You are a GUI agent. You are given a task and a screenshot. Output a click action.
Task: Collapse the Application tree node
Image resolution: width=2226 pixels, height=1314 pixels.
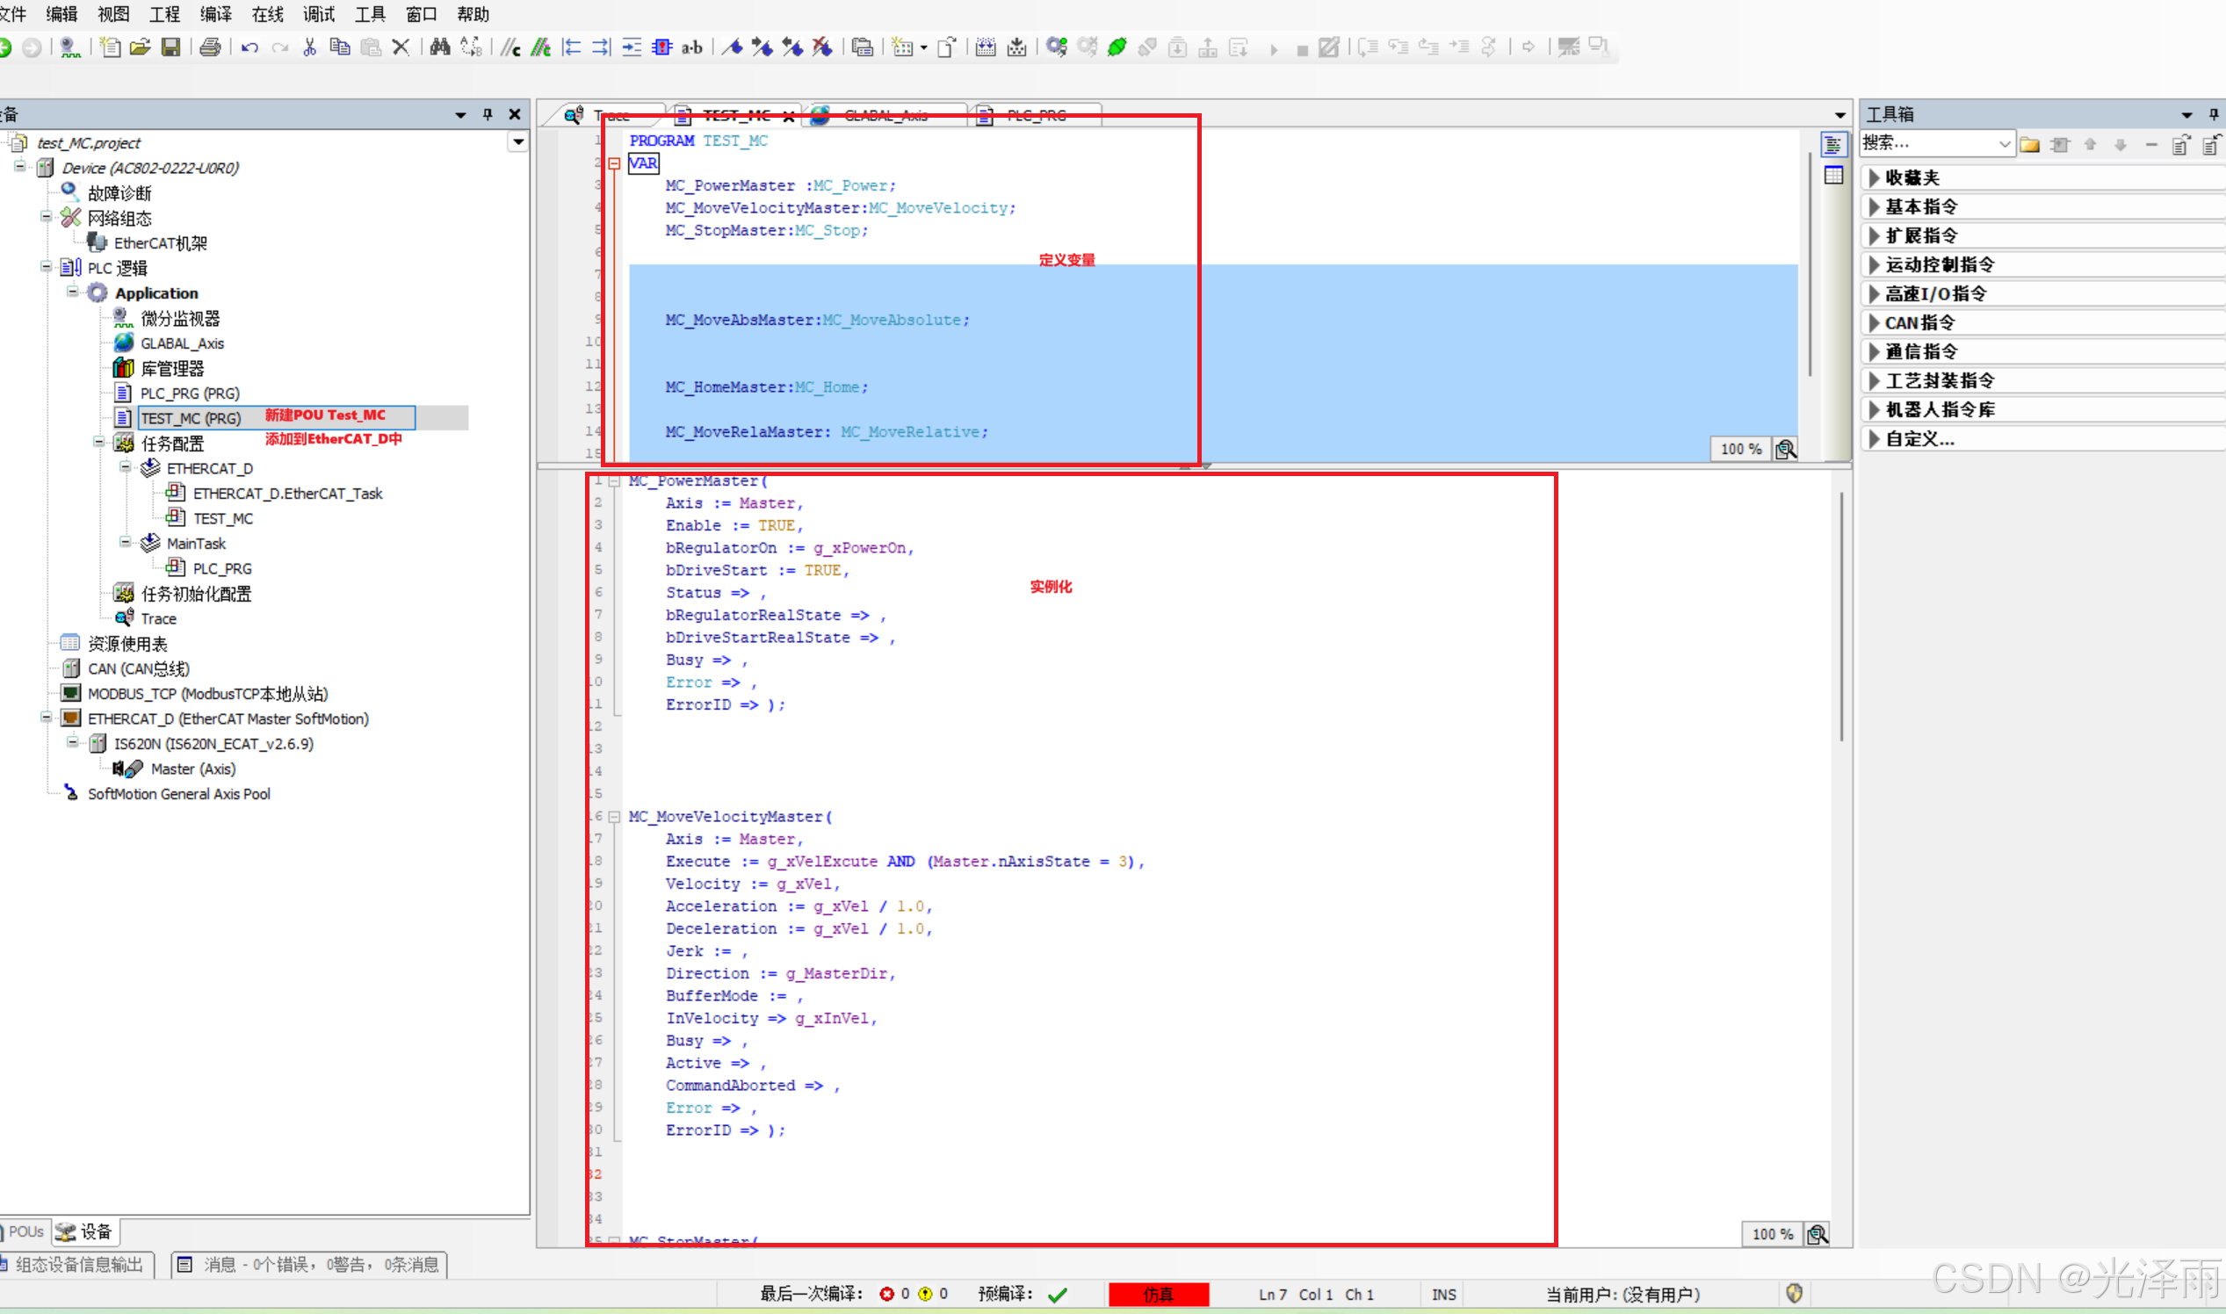pos(73,292)
